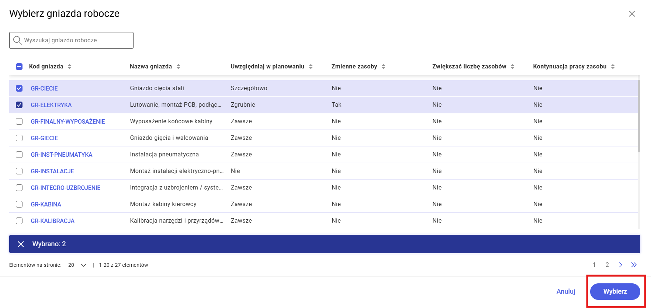651x308 pixels.
Task: Click the Gniazdo cięcia stali cell
Action: (157, 88)
